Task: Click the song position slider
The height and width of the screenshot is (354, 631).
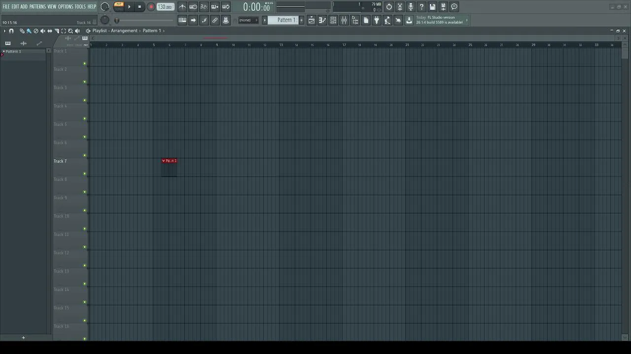Action: click(x=144, y=20)
